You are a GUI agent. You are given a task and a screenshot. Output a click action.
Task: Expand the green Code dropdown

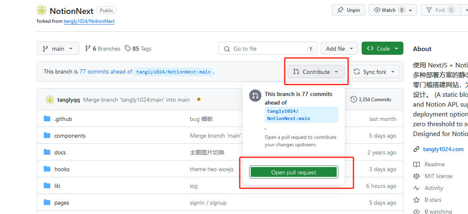click(382, 48)
